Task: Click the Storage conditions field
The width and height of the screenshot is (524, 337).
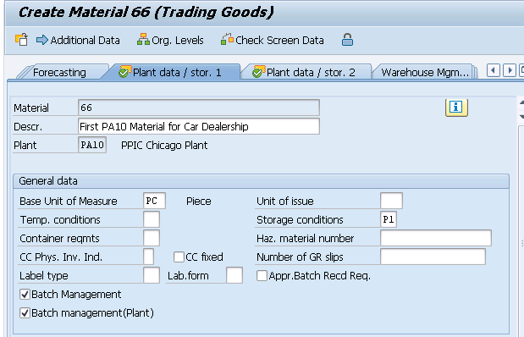Action: pos(389,219)
